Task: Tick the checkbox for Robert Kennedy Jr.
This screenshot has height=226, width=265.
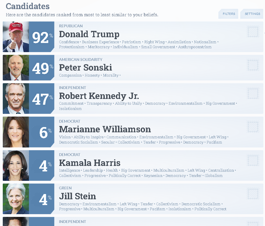Action: pyautogui.click(x=253, y=93)
